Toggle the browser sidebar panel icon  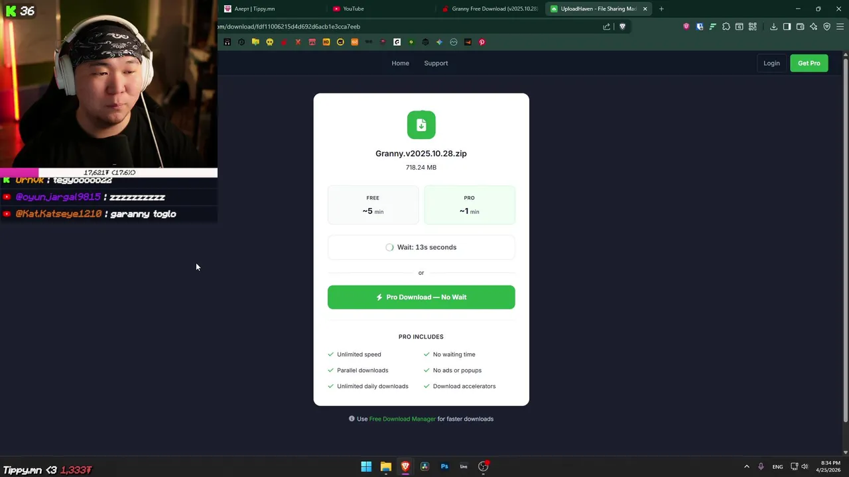(x=787, y=26)
